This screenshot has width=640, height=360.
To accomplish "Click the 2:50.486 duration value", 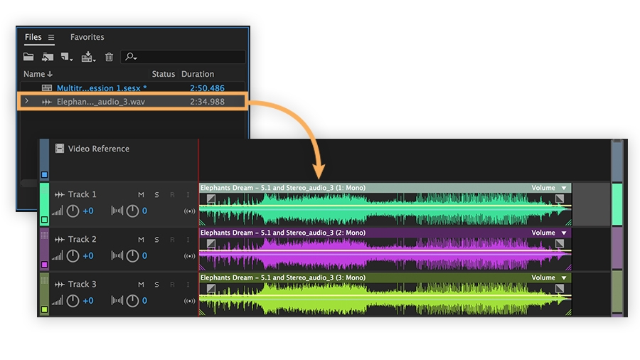I will [x=207, y=88].
